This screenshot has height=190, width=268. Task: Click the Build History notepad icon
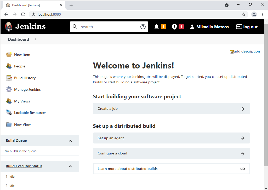(x=9, y=78)
